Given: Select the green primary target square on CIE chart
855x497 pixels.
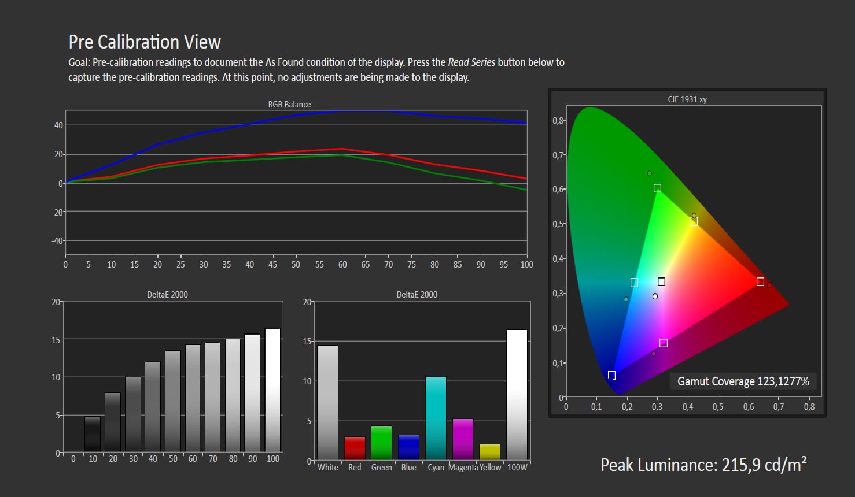Looking at the screenshot, I should click(657, 188).
